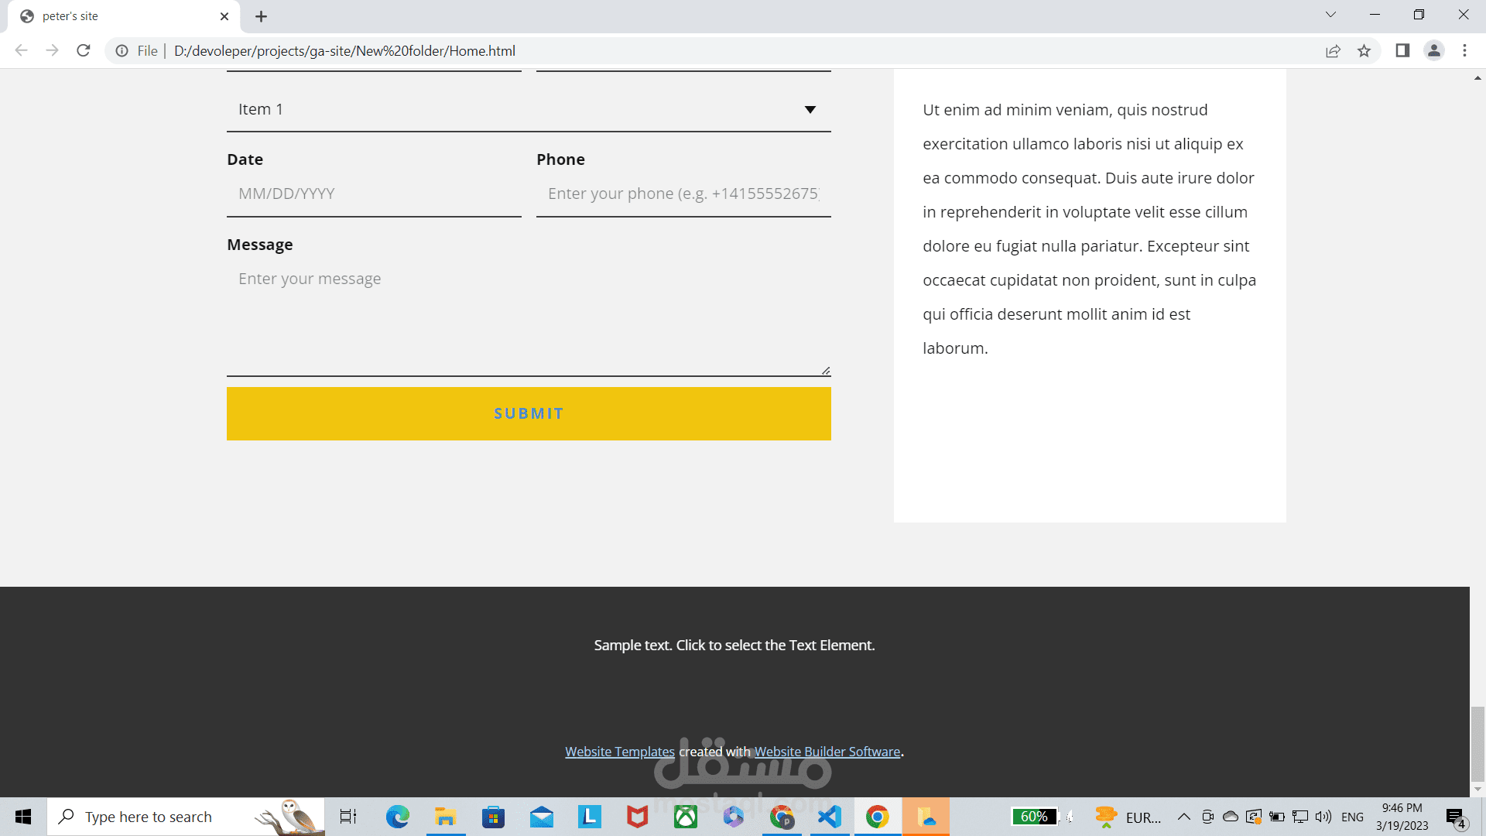Open the Chrome profile avatar
Image resolution: width=1486 pixels, height=836 pixels.
point(1434,50)
